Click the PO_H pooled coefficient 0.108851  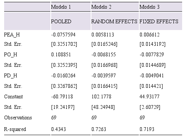(x=61, y=55)
